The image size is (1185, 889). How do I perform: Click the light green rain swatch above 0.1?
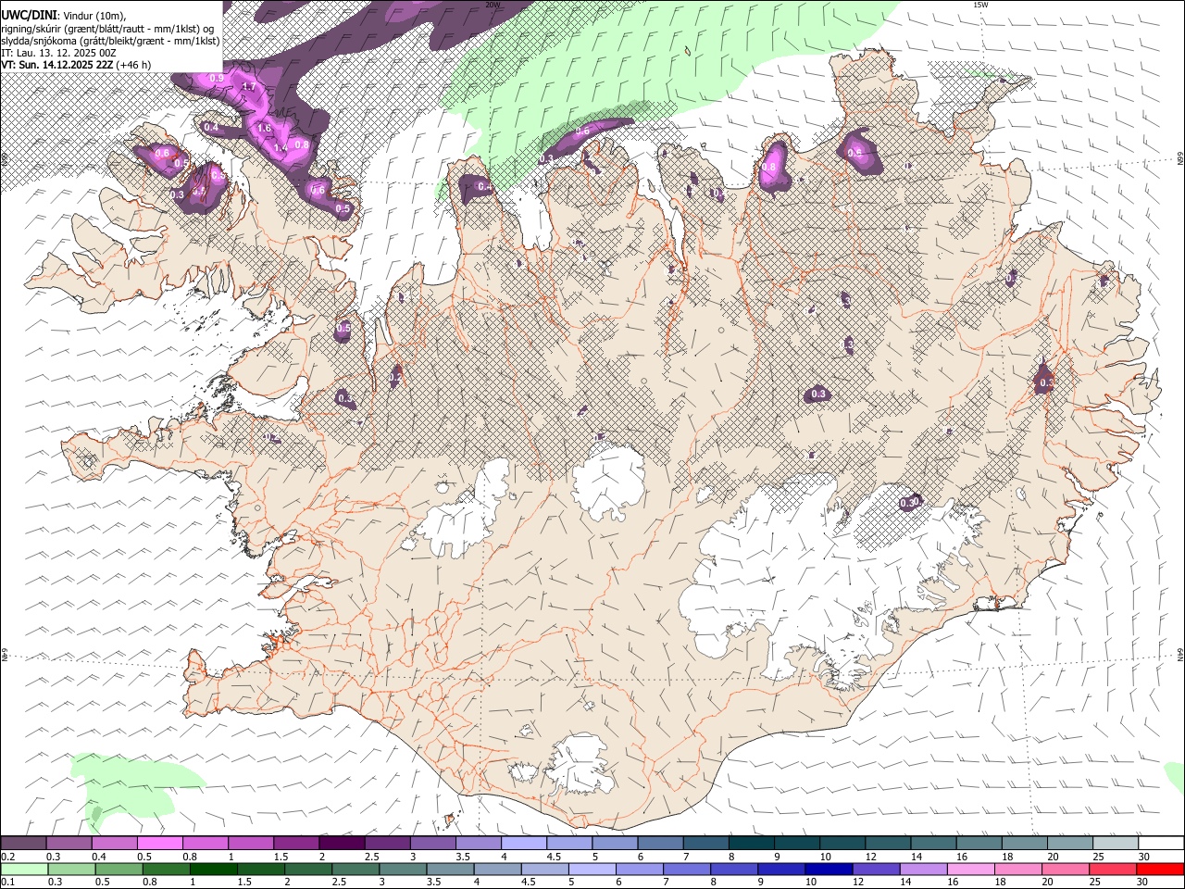point(23,869)
